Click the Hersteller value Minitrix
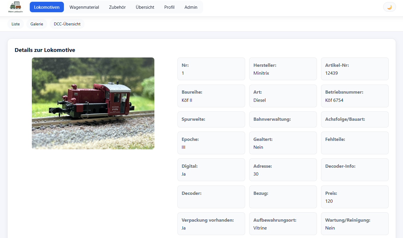Screen dimensions: 403x238 coord(261,73)
